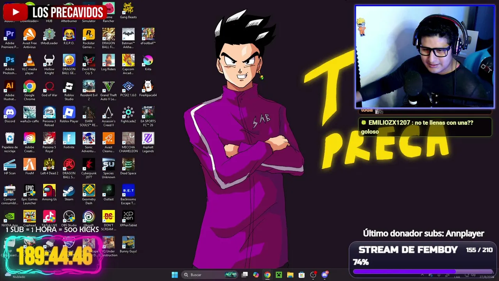This screenshot has width=499, height=281.
Task: Open the Adobe Creative Cloud desktop shortcut
Action: point(30,142)
